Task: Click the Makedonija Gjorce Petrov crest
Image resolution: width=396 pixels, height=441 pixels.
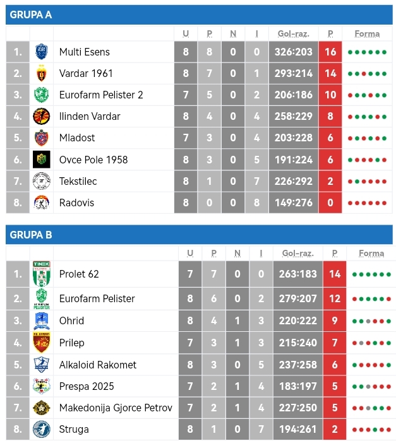Action: 41,408
